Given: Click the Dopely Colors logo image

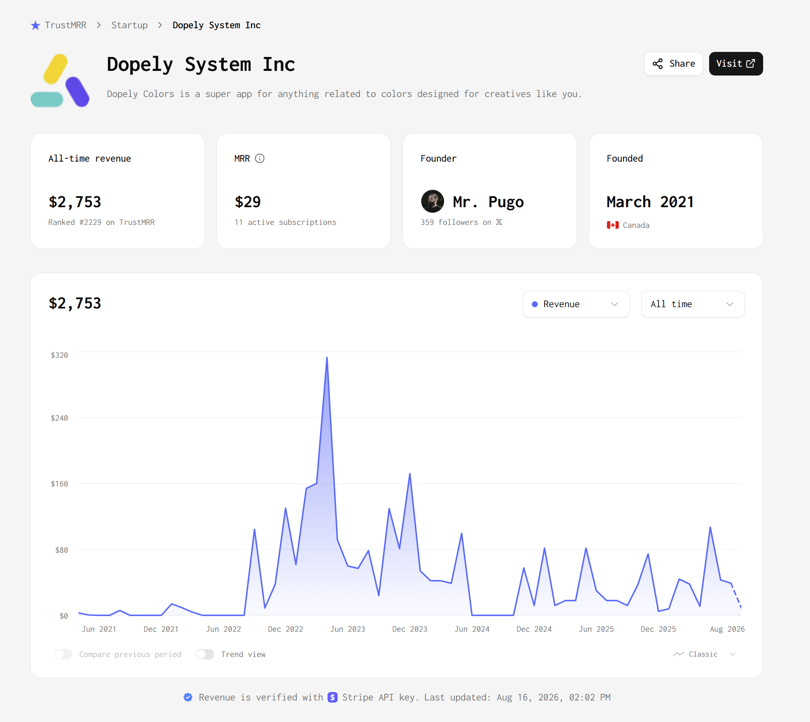Looking at the screenshot, I should 60,80.
